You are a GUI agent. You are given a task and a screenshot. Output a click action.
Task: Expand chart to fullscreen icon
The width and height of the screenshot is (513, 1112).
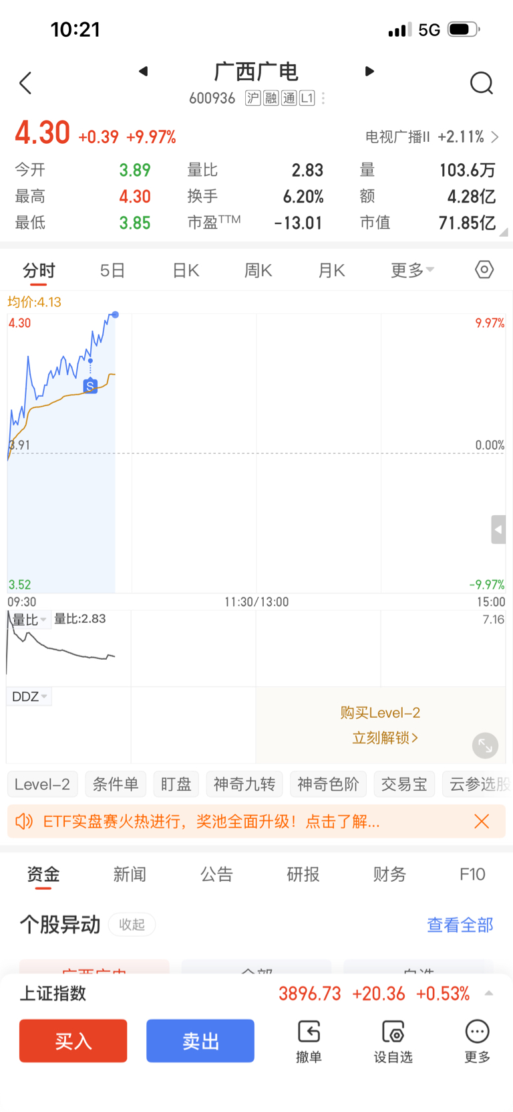click(x=486, y=745)
